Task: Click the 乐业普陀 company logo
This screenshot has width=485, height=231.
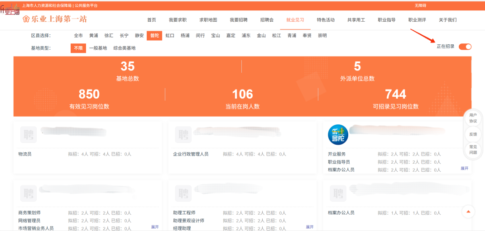Action: (338, 135)
